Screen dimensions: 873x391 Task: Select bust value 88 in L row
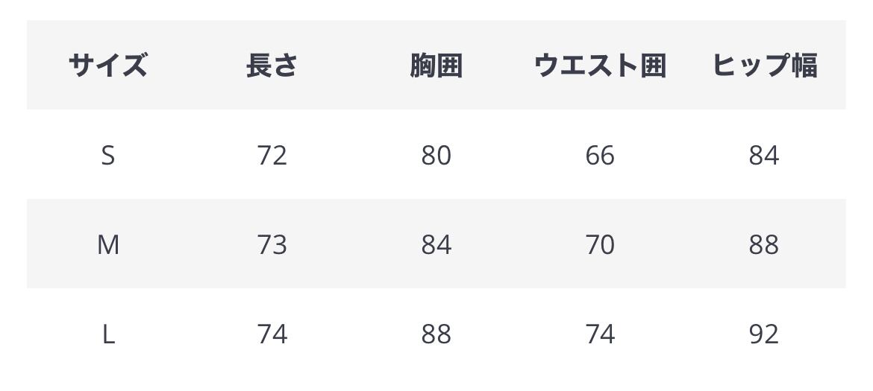(x=436, y=334)
